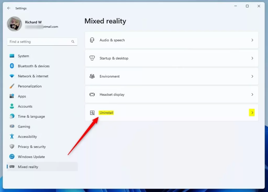The height and width of the screenshot is (192, 268).
Task: Open Richard W profile picture
Action: tap(14, 24)
